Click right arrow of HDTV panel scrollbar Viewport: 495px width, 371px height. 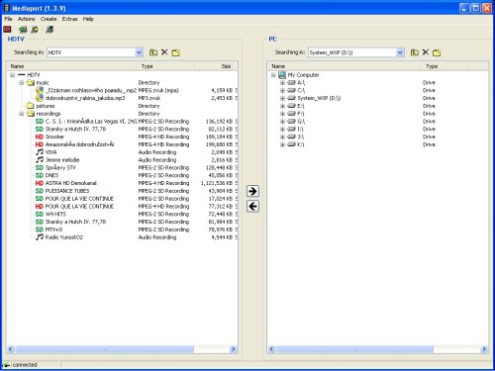click(x=233, y=349)
